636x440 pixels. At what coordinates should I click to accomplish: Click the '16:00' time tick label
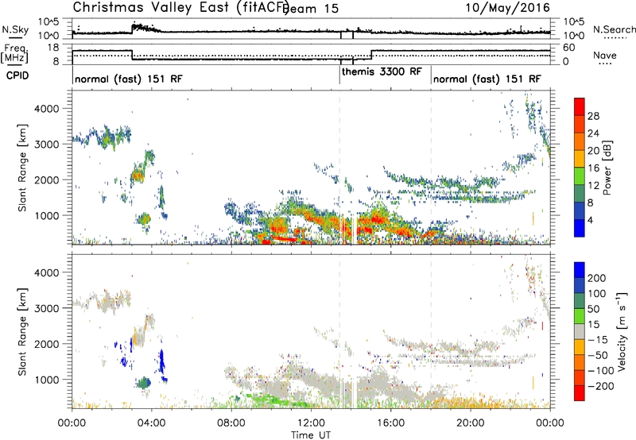(390, 423)
